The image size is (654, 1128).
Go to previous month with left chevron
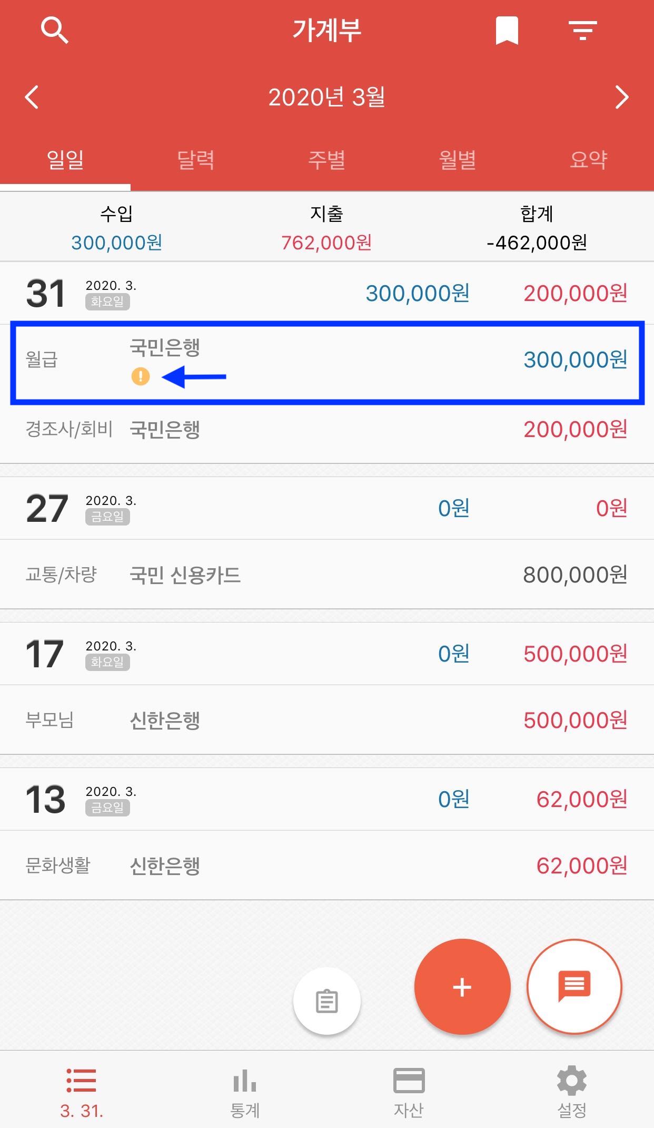pyautogui.click(x=32, y=97)
